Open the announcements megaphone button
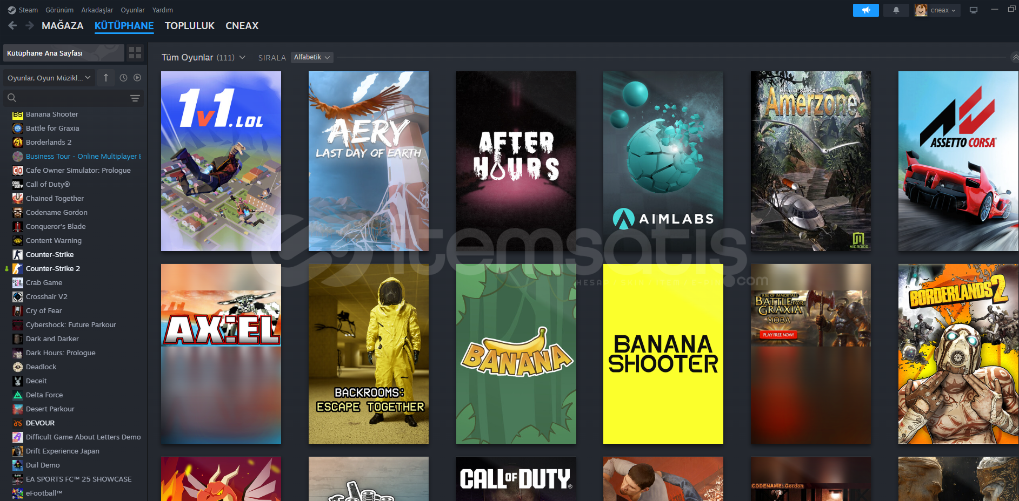The image size is (1019, 501). (865, 10)
